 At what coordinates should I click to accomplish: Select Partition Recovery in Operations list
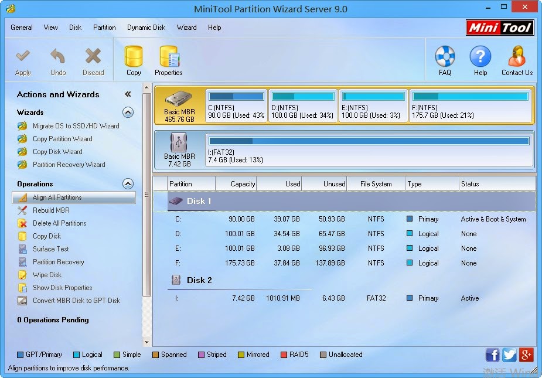[x=59, y=262]
